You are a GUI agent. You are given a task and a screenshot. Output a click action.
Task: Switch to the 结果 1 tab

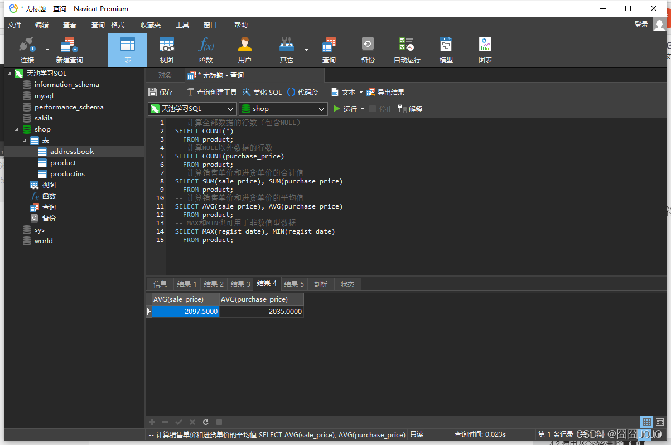coord(186,284)
